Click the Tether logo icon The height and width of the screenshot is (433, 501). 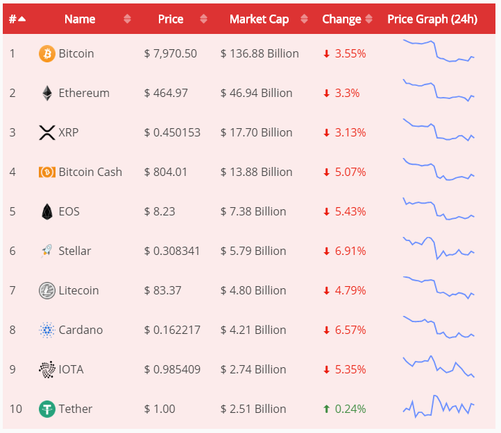coord(46,409)
